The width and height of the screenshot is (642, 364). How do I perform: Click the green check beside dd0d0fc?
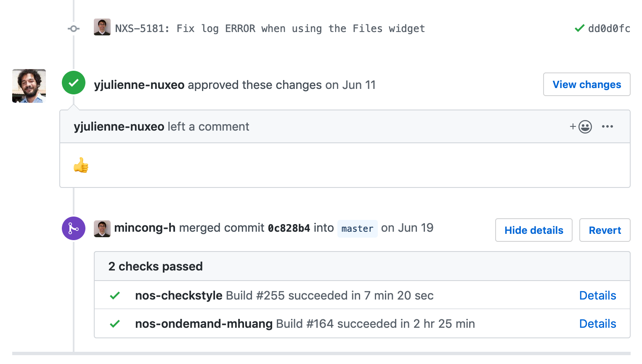pyautogui.click(x=579, y=28)
